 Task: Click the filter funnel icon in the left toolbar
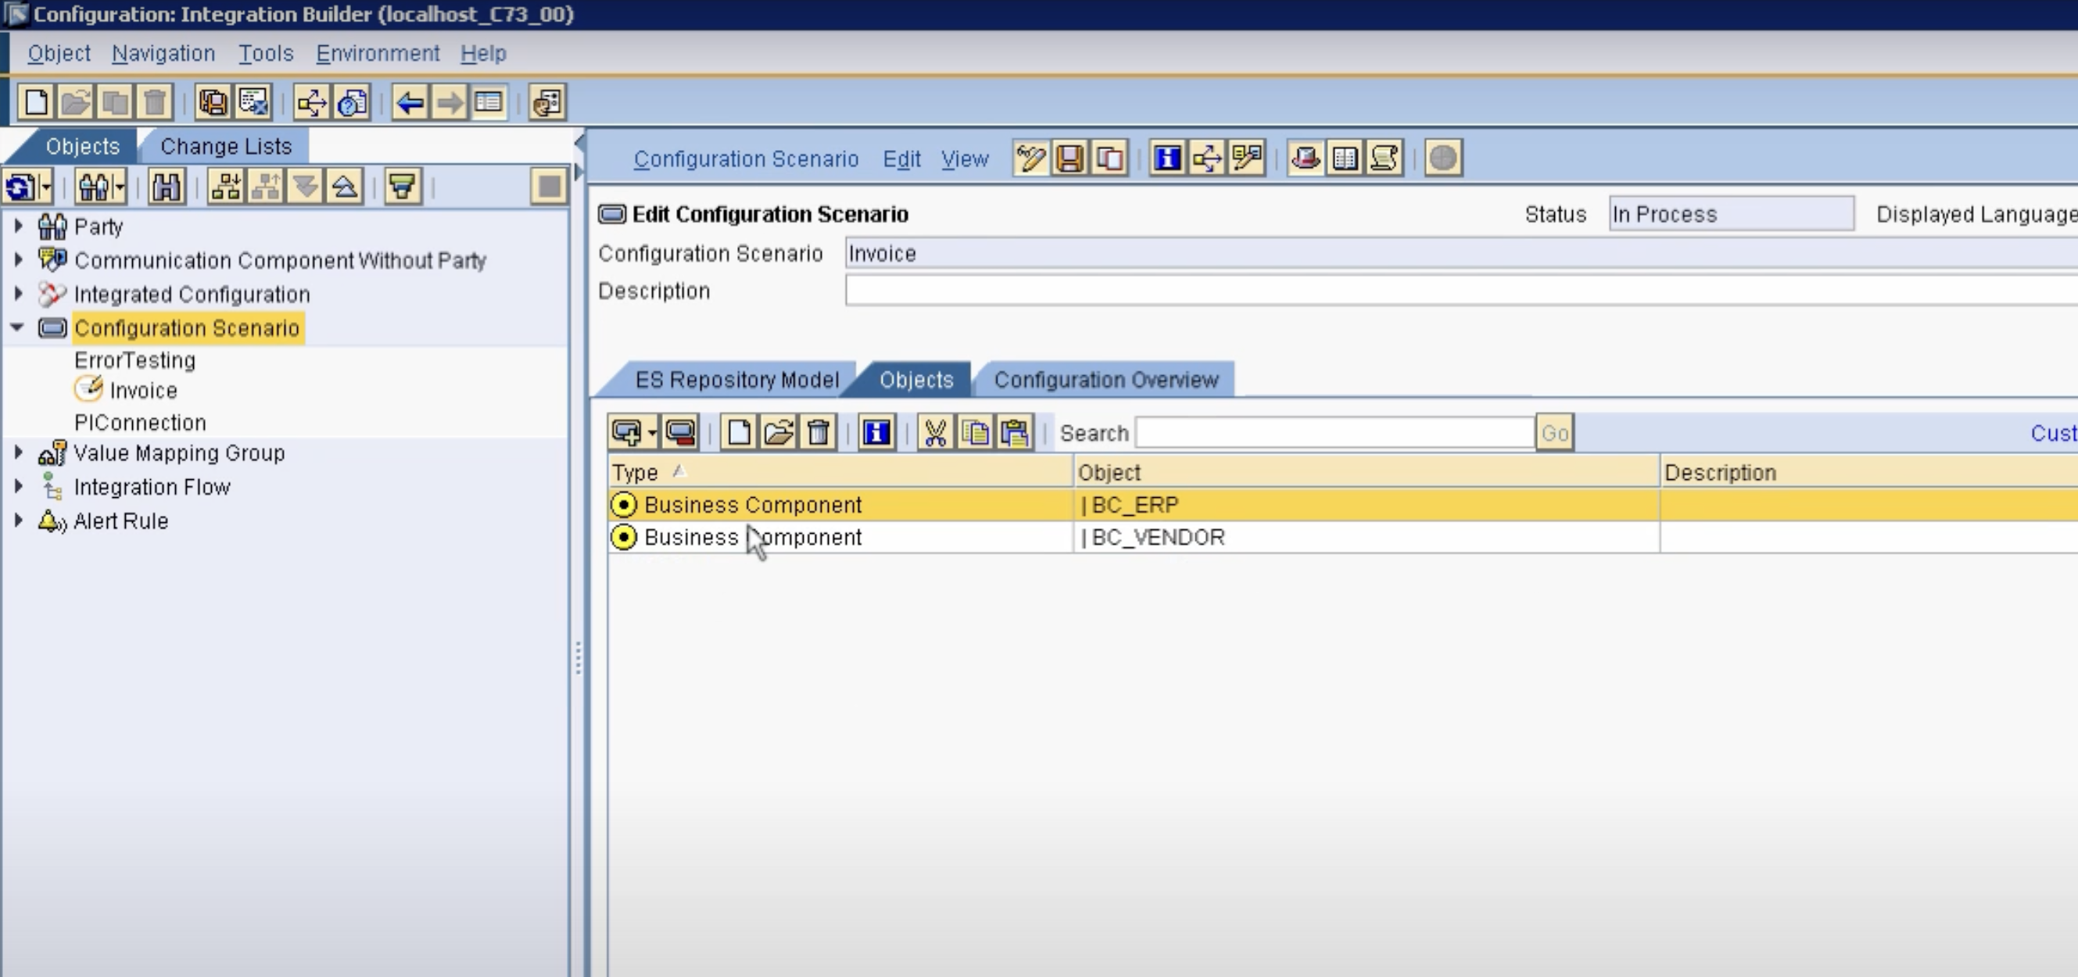point(402,187)
